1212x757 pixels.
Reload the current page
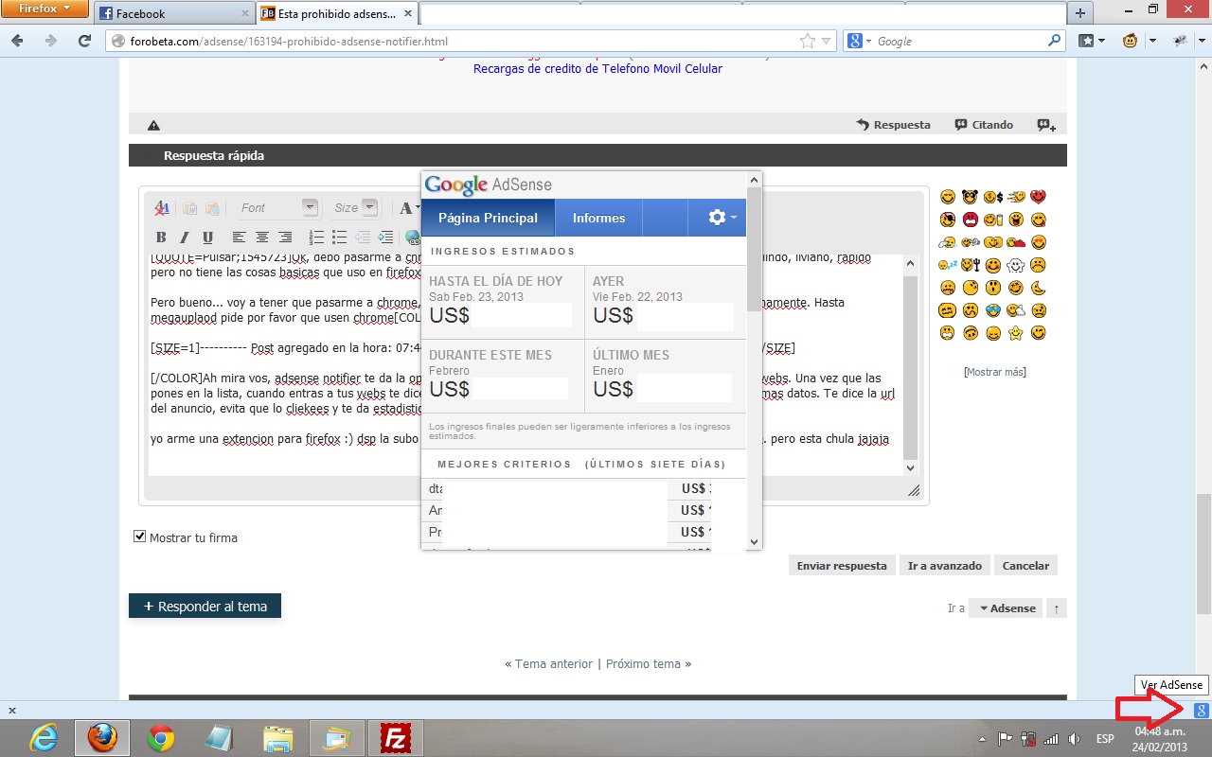click(x=85, y=41)
